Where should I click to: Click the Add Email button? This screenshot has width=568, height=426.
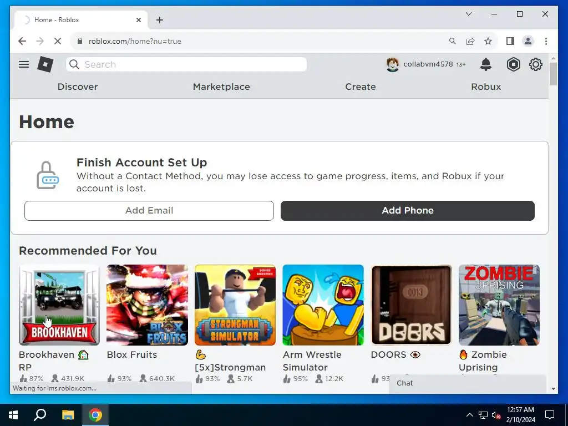click(x=149, y=210)
